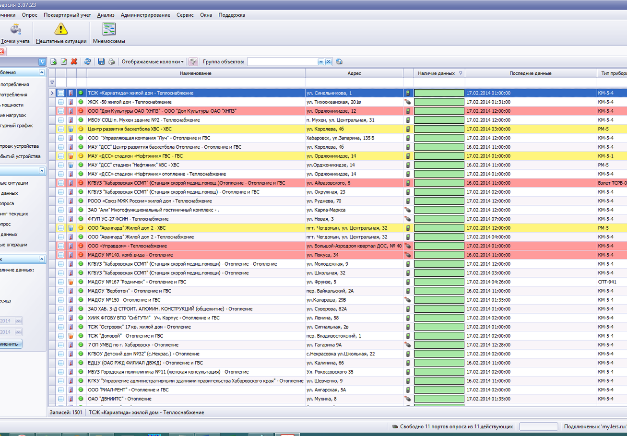This screenshot has height=436, width=627.
Task: Click water cup icon of МАУ "ДСС" стадион "Нефтяник" ХВС
Action: 71,165
